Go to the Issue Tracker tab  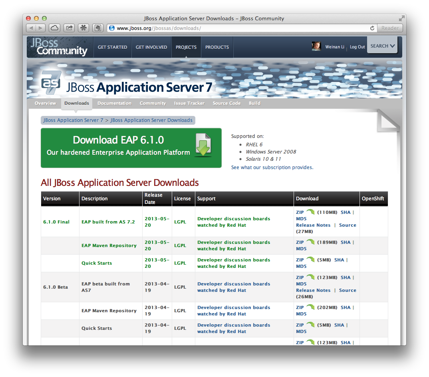coord(189,103)
